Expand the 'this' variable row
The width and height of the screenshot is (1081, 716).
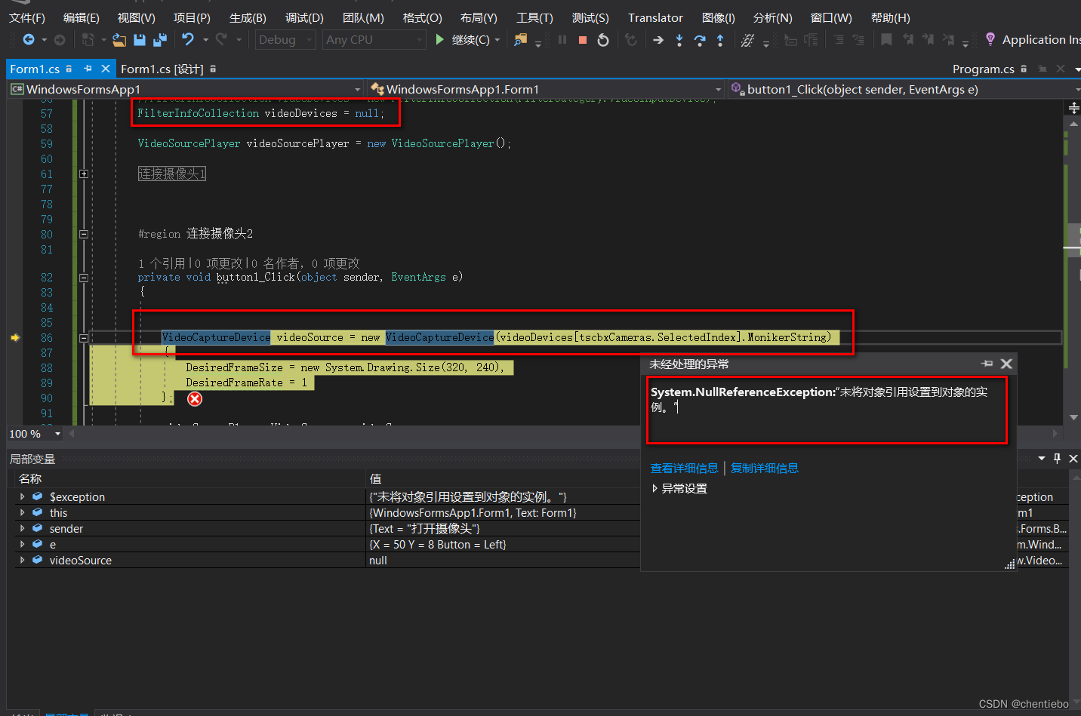coord(23,512)
